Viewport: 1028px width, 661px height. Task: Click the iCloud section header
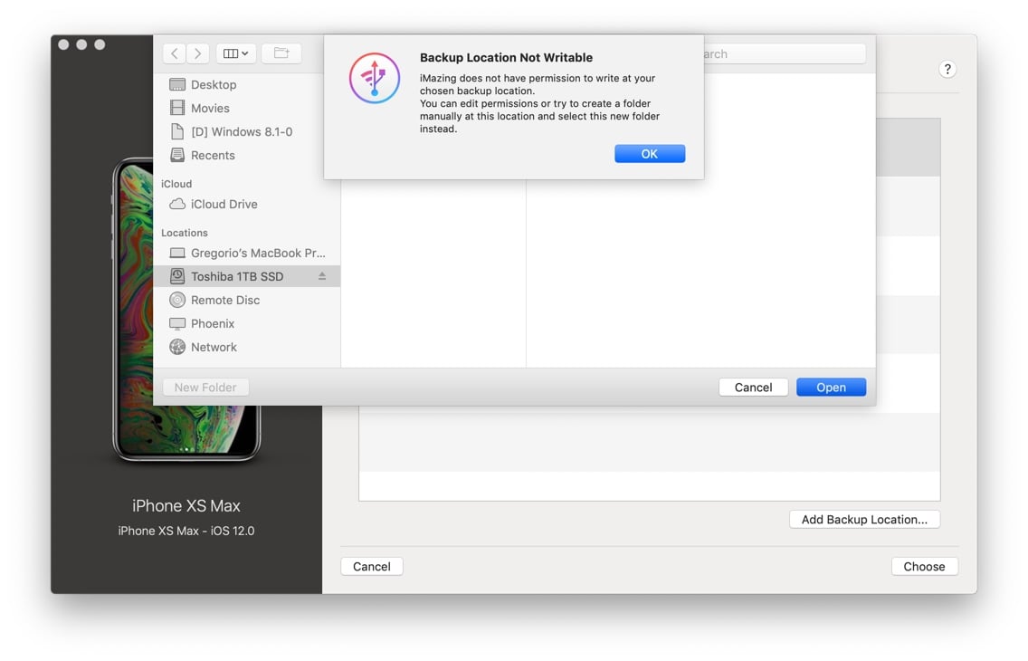[x=176, y=185]
